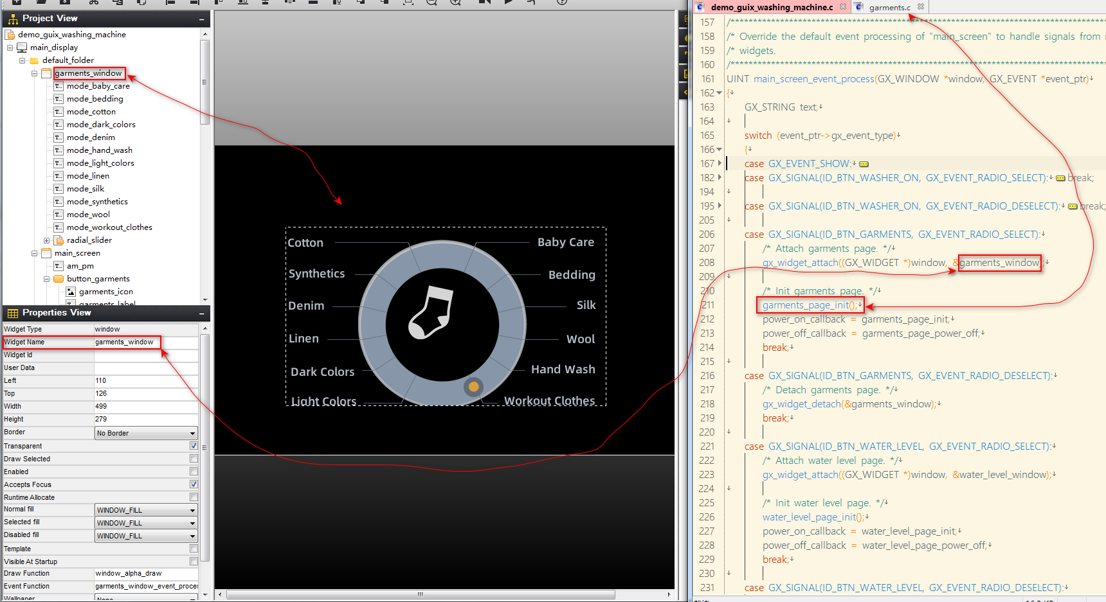Unfold the collapsed case at line 182
The height and width of the screenshot is (602, 1106).
coord(720,178)
